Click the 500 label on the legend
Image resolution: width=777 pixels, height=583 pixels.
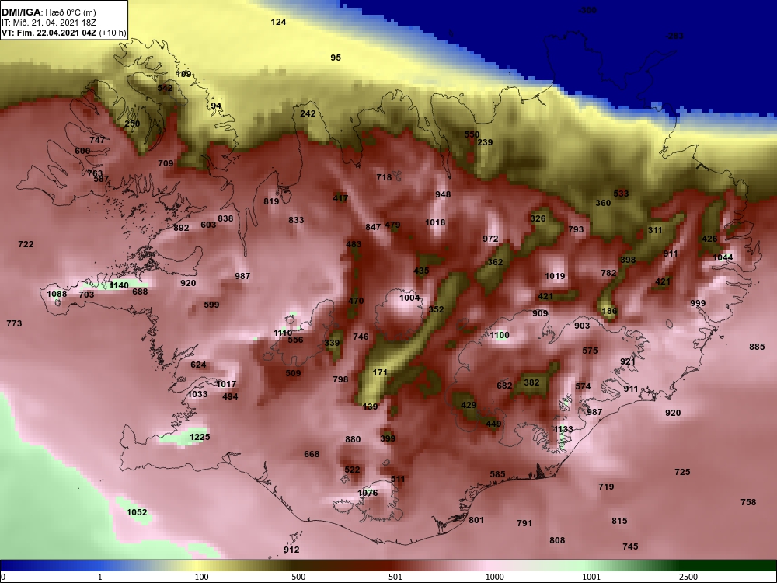298,577
